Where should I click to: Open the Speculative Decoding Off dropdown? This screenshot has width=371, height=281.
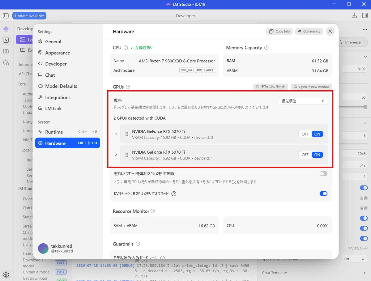[354, 259]
